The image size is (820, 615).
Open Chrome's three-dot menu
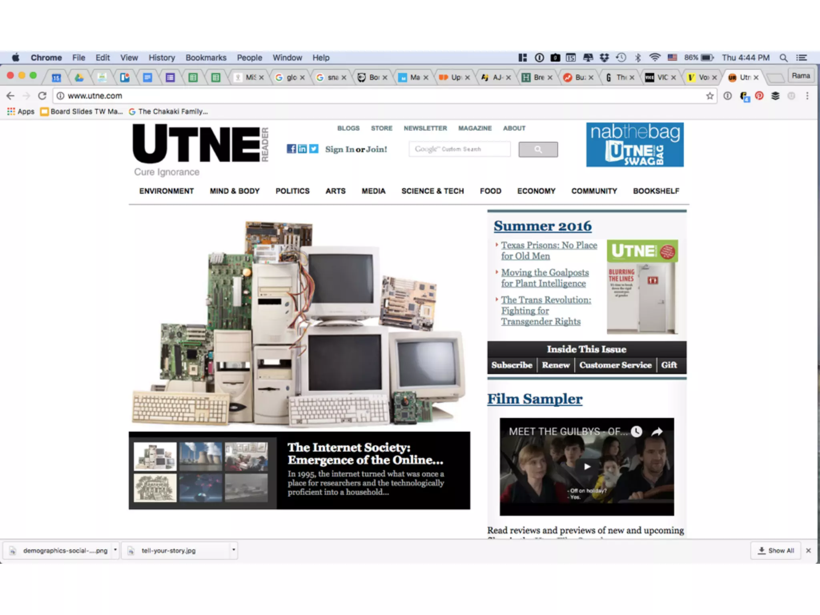[x=807, y=96]
